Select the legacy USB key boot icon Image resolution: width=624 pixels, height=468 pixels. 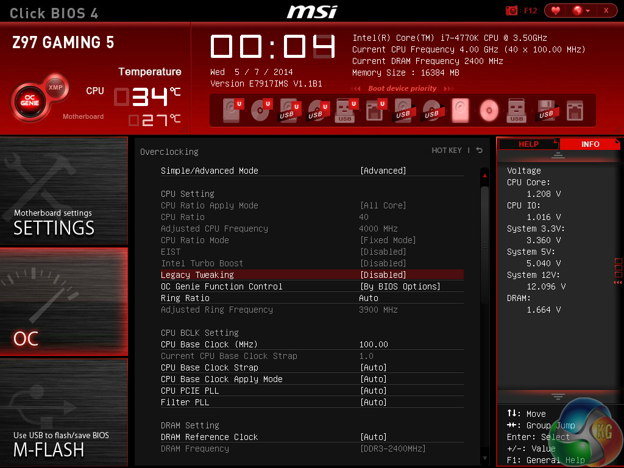(x=517, y=110)
